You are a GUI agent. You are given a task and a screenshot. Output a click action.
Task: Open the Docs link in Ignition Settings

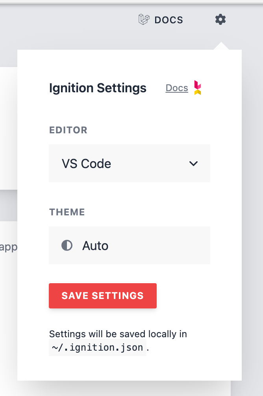(177, 88)
